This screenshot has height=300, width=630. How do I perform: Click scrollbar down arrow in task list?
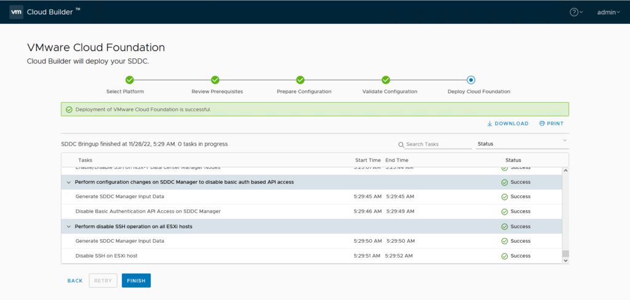[x=566, y=260]
